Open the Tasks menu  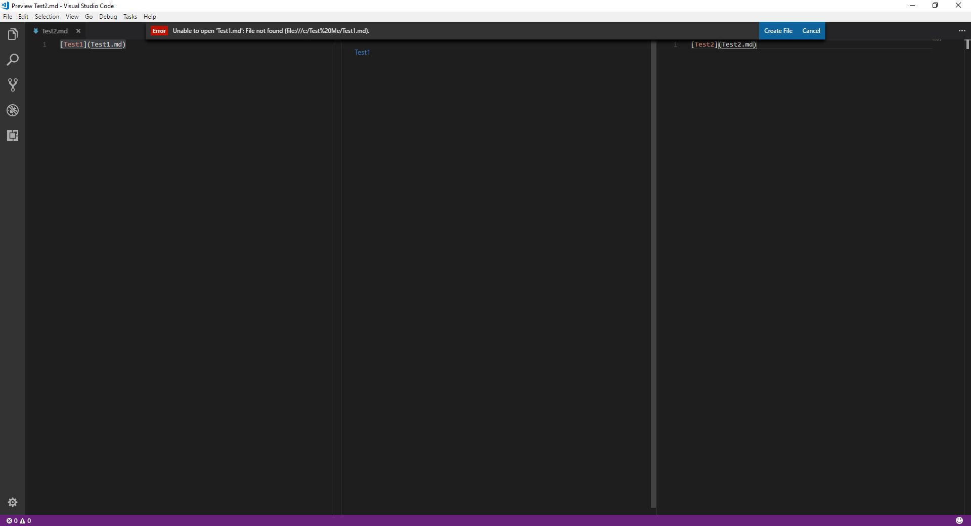(130, 16)
